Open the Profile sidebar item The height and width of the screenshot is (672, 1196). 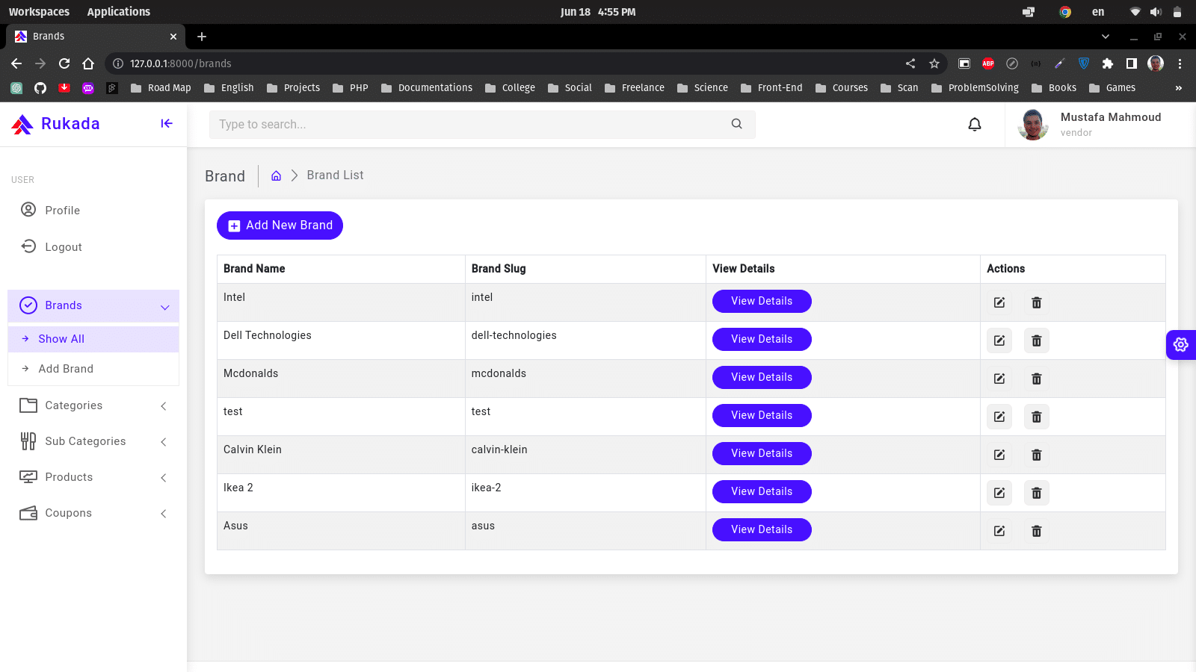click(62, 211)
